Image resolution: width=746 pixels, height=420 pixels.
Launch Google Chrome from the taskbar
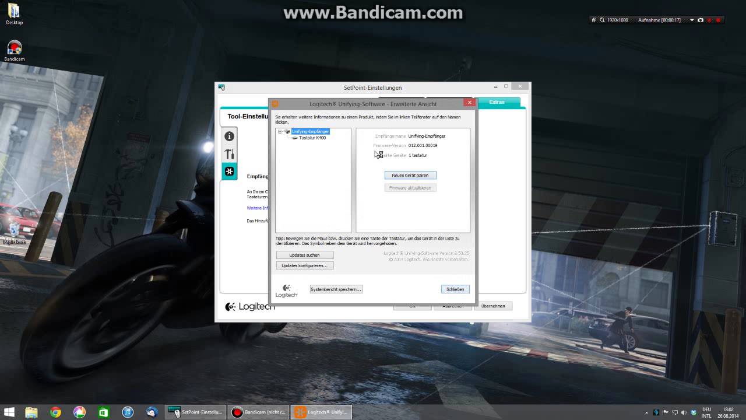[55, 412]
